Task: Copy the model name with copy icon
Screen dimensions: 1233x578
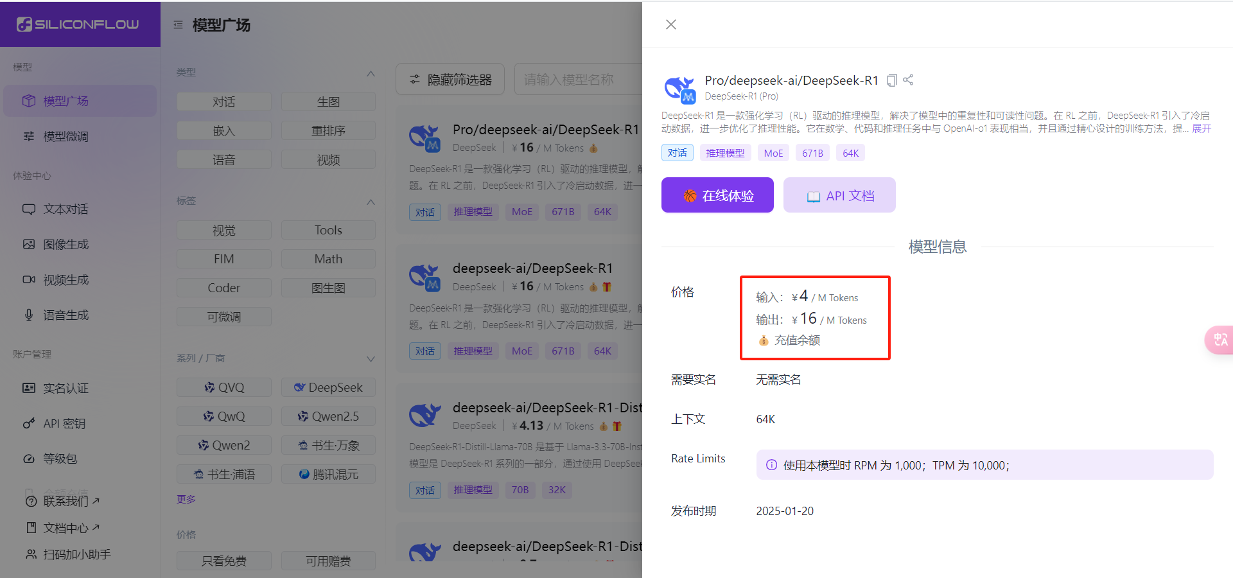Action: (x=891, y=80)
